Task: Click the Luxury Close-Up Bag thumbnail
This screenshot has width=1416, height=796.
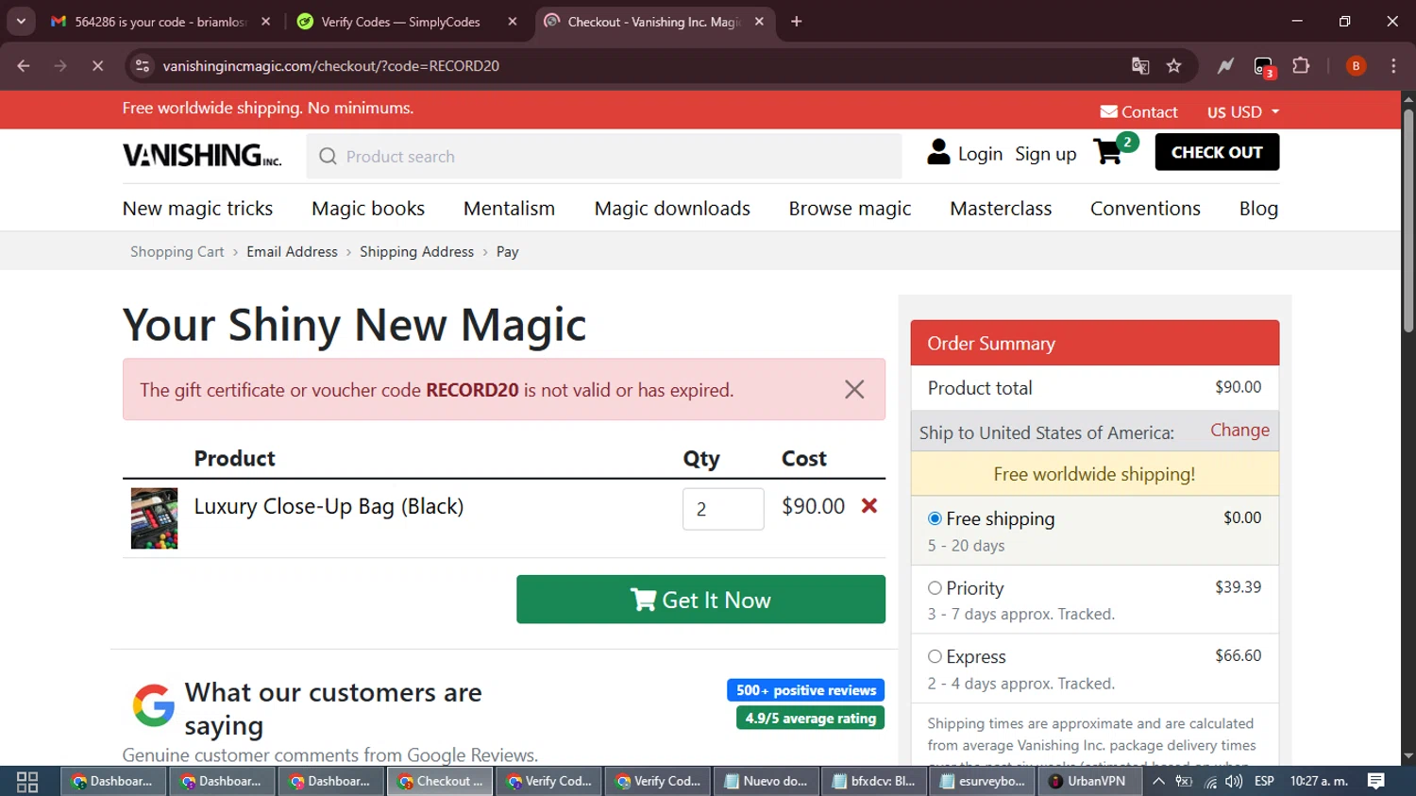Action: 154,518
